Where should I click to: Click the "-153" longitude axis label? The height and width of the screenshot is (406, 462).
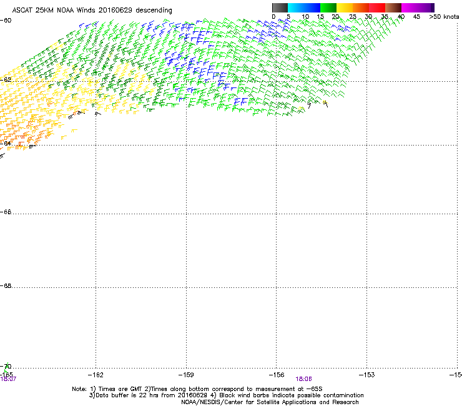[x=367, y=375]
